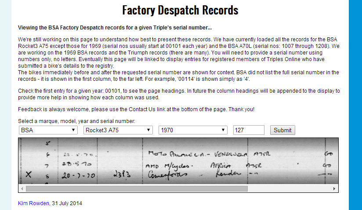
Task: Click the horizontal scrollbar thumb in records viewer
Action: 137,188
